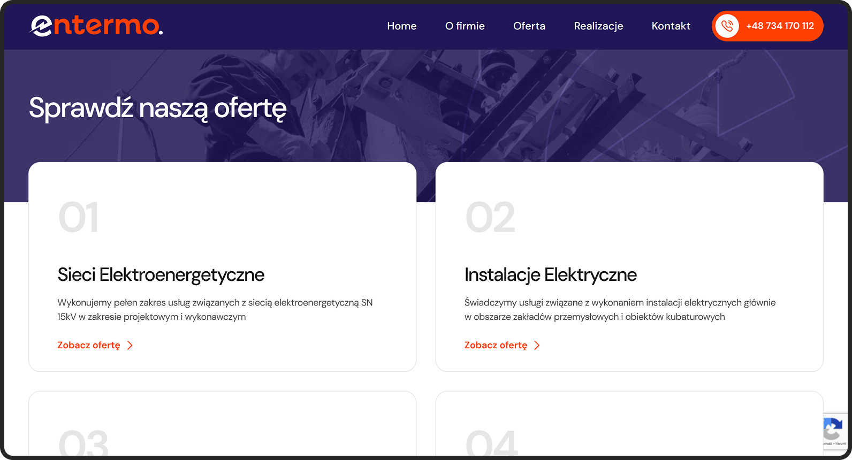Click chevron arrow beside Instalacje Elektryczne offer link
The width and height of the screenshot is (852, 460).
point(537,346)
